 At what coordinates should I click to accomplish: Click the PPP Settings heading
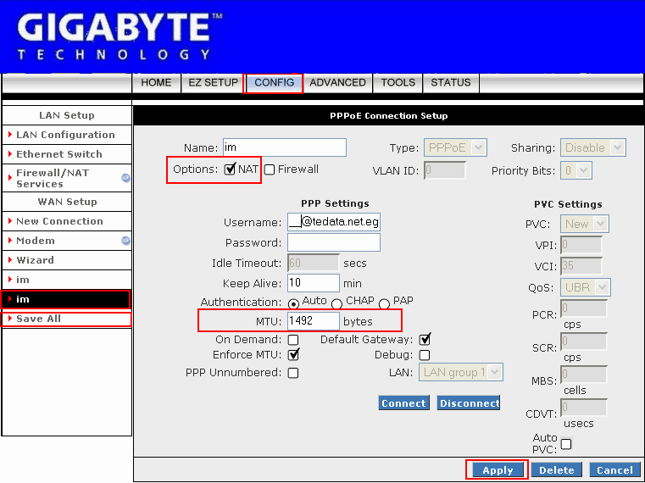335,203
